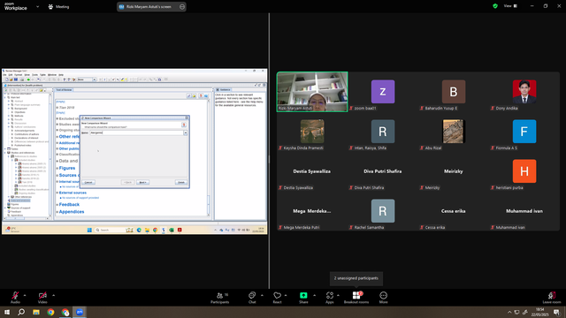Click External sources heading in shared review
566x318 pixels.
73,193
